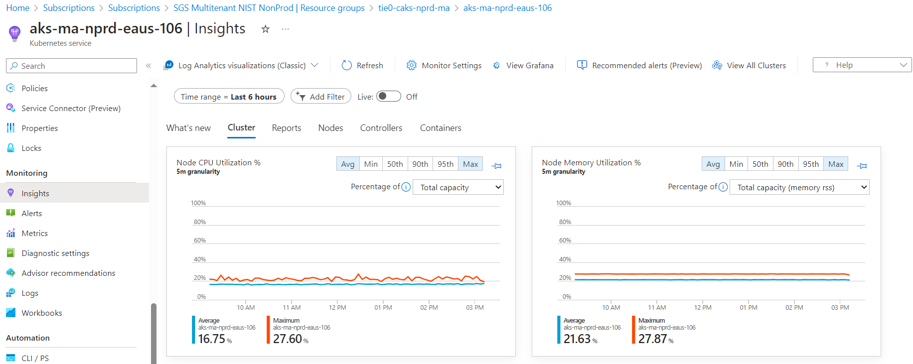Open info icon next to CPU Percentage of

pyautogui.click(x=406, y=187)
